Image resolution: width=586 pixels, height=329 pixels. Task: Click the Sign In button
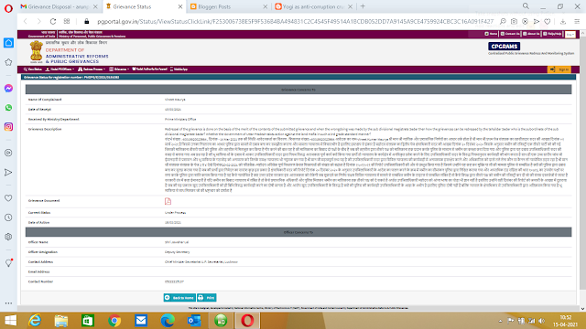pos(559,69)
